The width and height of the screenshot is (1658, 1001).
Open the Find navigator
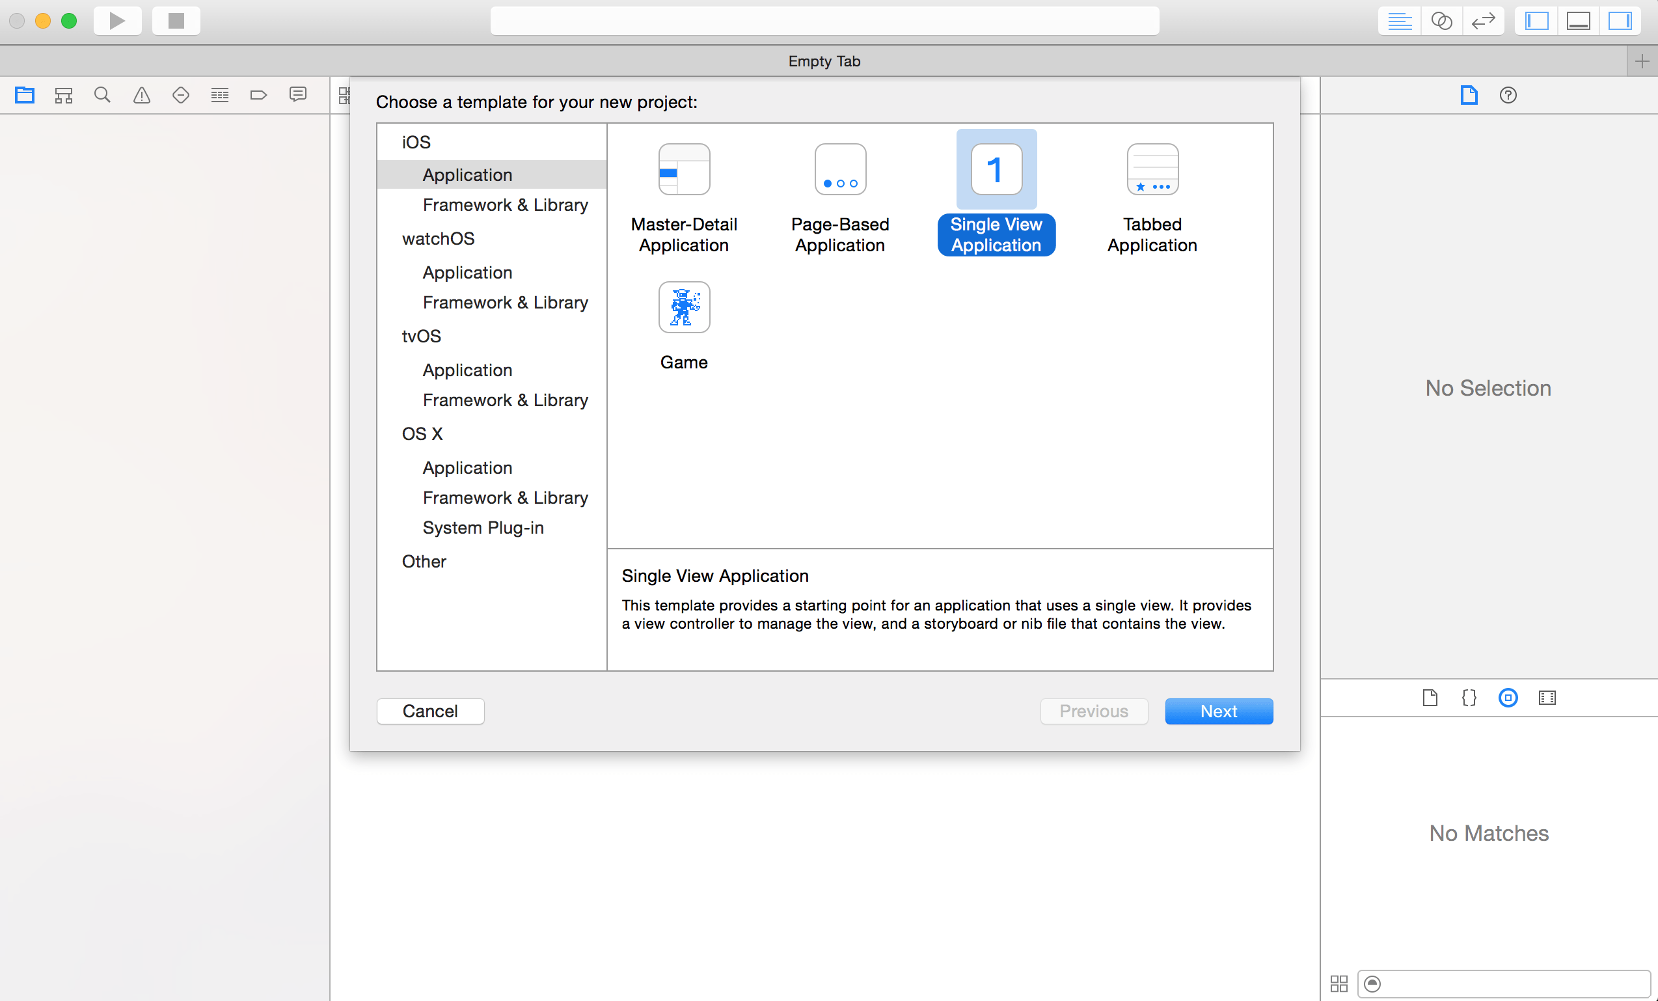click(x=102, y=95)
